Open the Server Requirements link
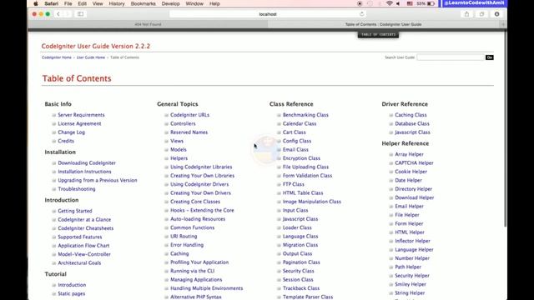This screenshot has height=300, width=534. pyautogui.click(x=81, y=115)
